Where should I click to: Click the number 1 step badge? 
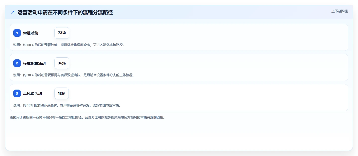[17, 33]
